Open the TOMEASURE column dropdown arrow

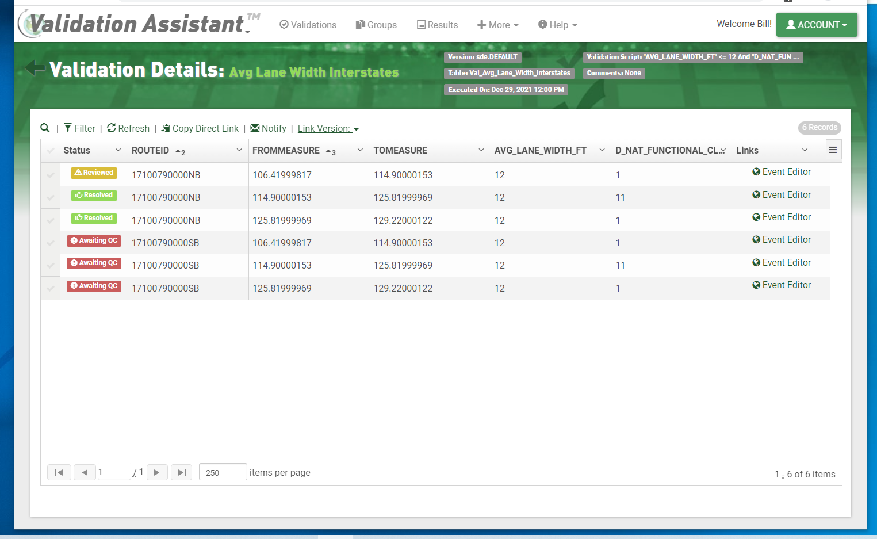[x=481, y=150]
